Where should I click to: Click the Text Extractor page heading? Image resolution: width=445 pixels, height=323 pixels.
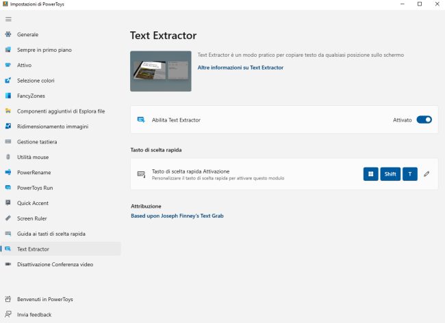pyautogui.click(x=163, y=36)
